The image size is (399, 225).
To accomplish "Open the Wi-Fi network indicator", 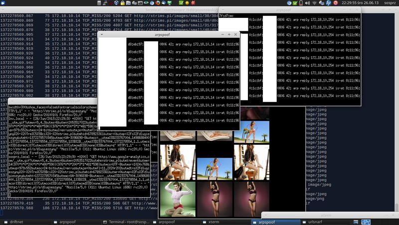I will tap(315, 3).
